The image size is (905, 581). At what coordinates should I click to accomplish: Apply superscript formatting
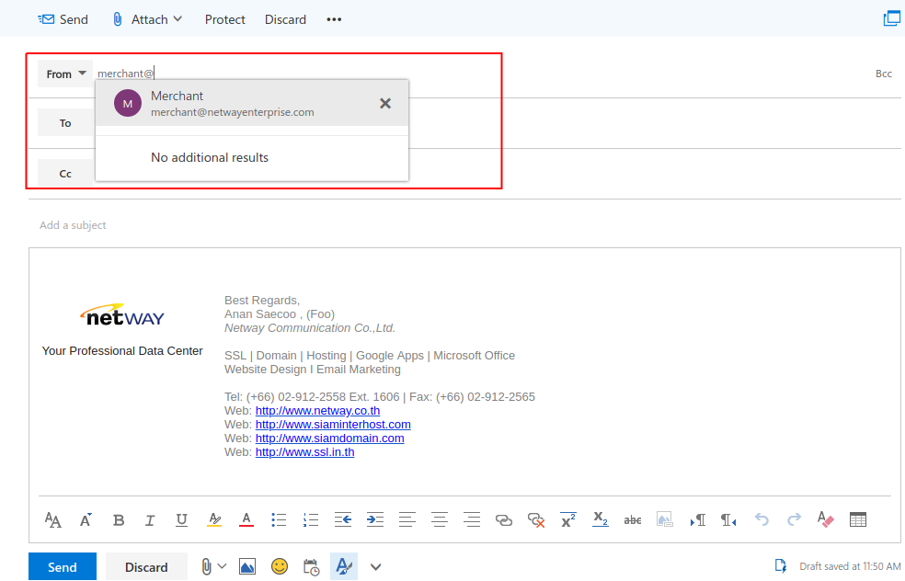pyautogui.click(x=568, y=519)
